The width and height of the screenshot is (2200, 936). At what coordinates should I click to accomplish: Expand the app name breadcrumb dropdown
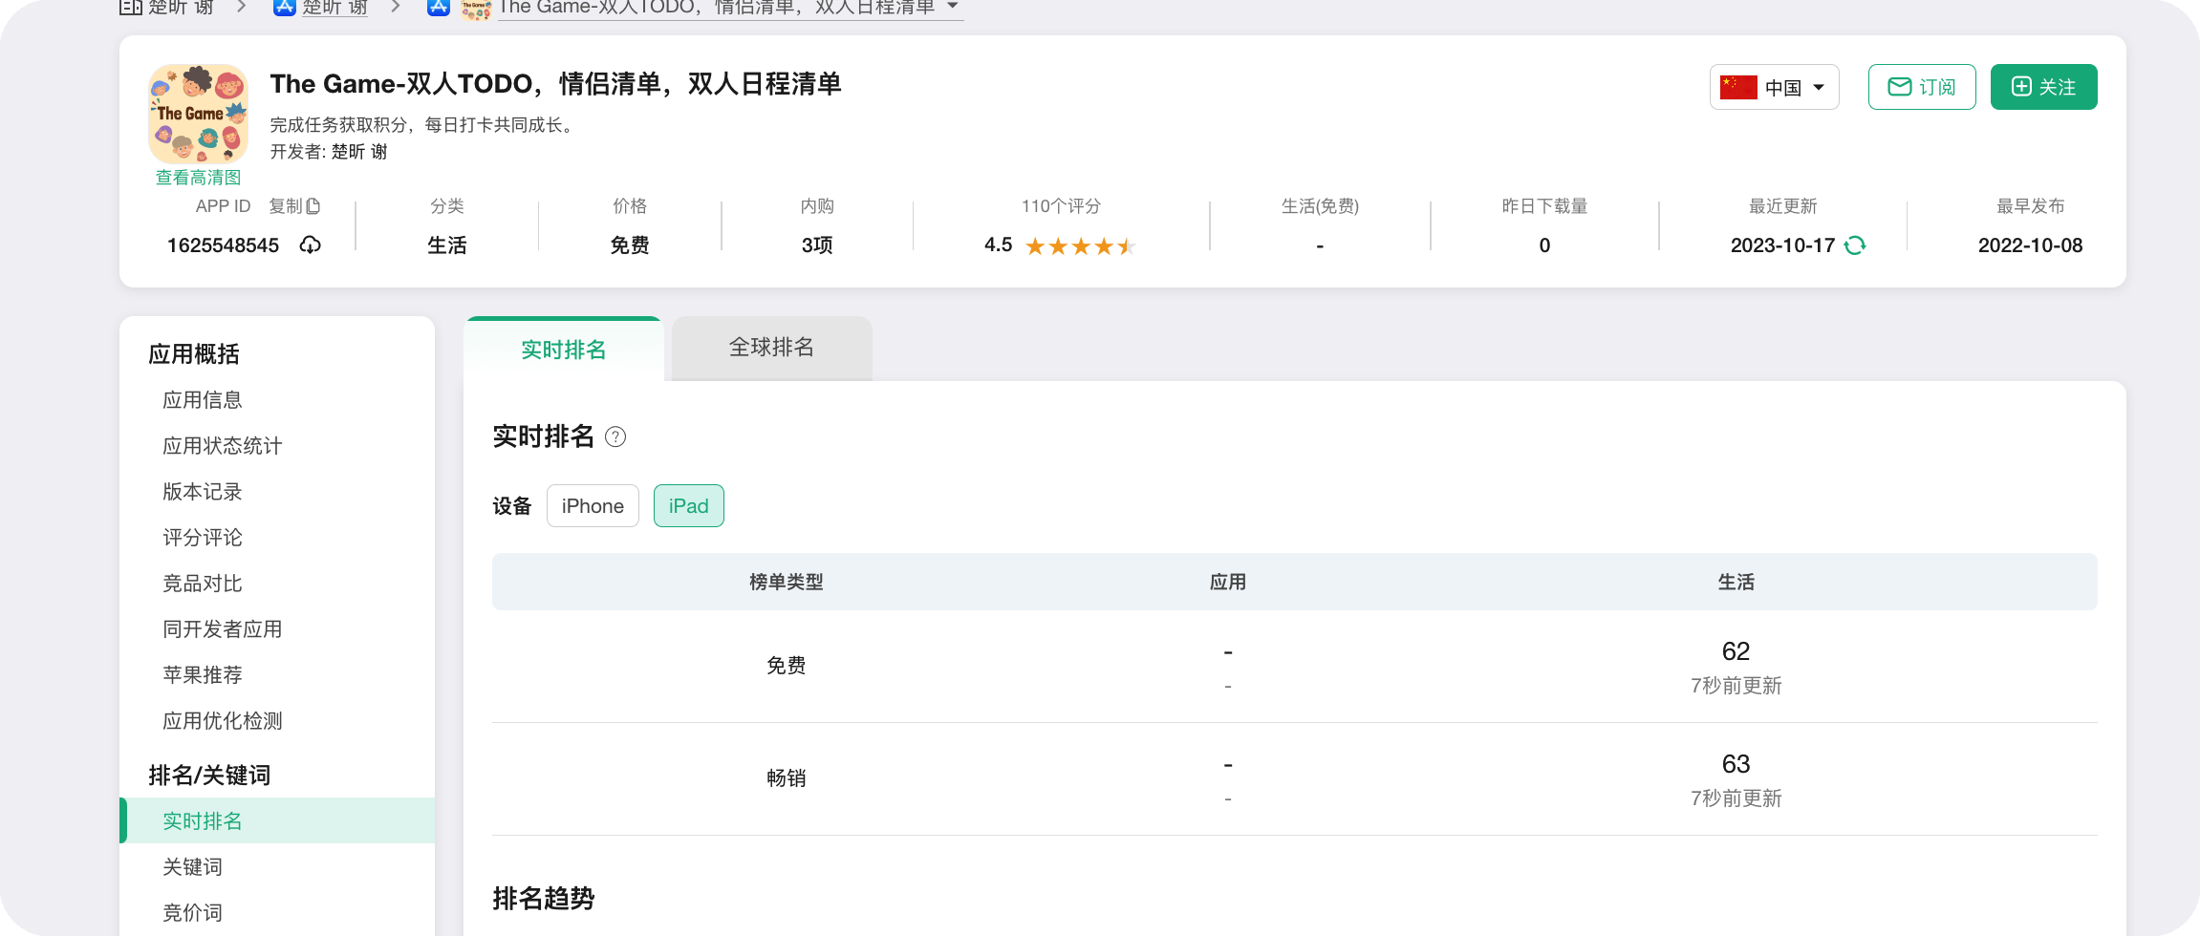point(952,7)
